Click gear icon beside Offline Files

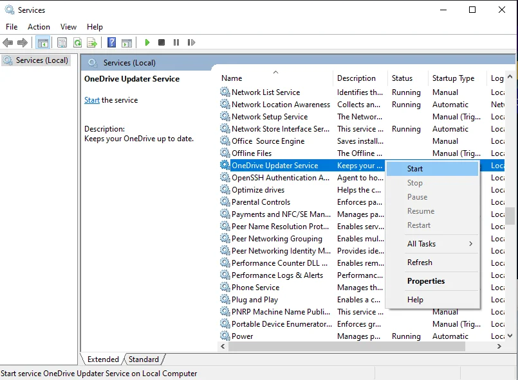point(225,153)
